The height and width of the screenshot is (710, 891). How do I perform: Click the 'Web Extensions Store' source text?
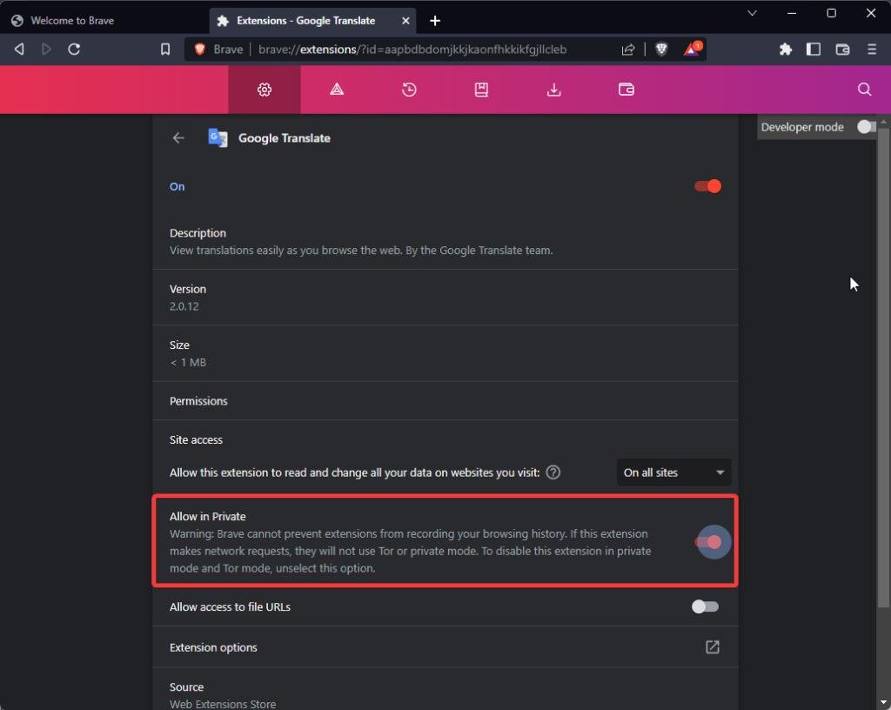pos(223,704)
